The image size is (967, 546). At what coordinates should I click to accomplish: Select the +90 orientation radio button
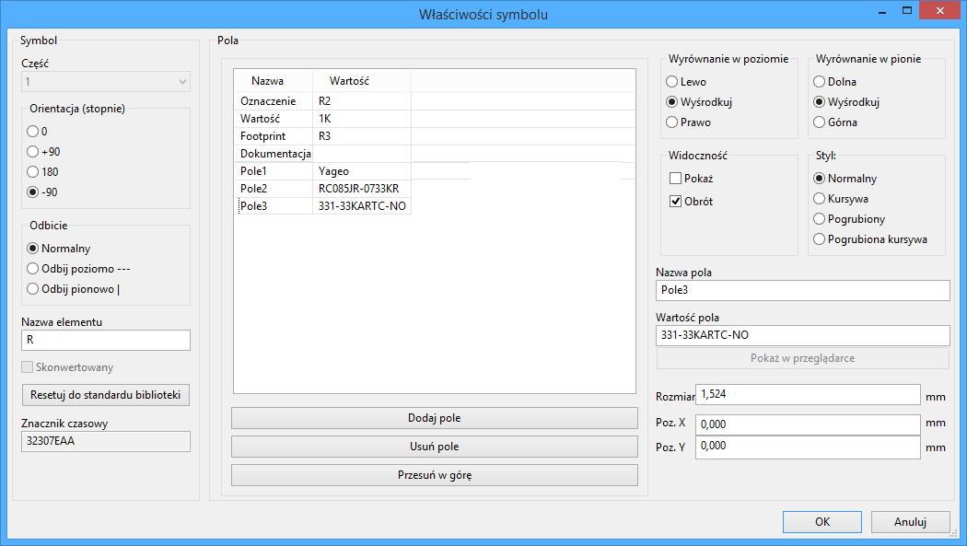(x=34, y=152)
